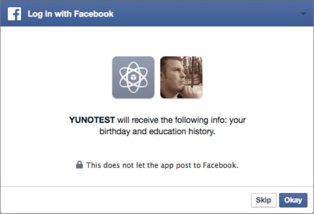
Task: Click blank white area right of profile photo
Action: point(255,77)
